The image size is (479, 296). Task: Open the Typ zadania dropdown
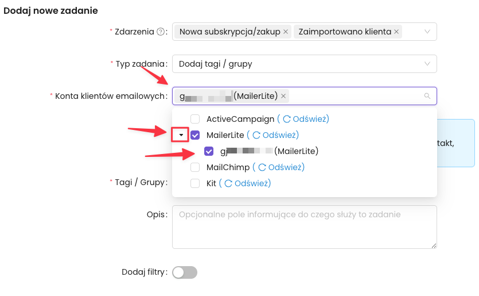pos(304,64)
